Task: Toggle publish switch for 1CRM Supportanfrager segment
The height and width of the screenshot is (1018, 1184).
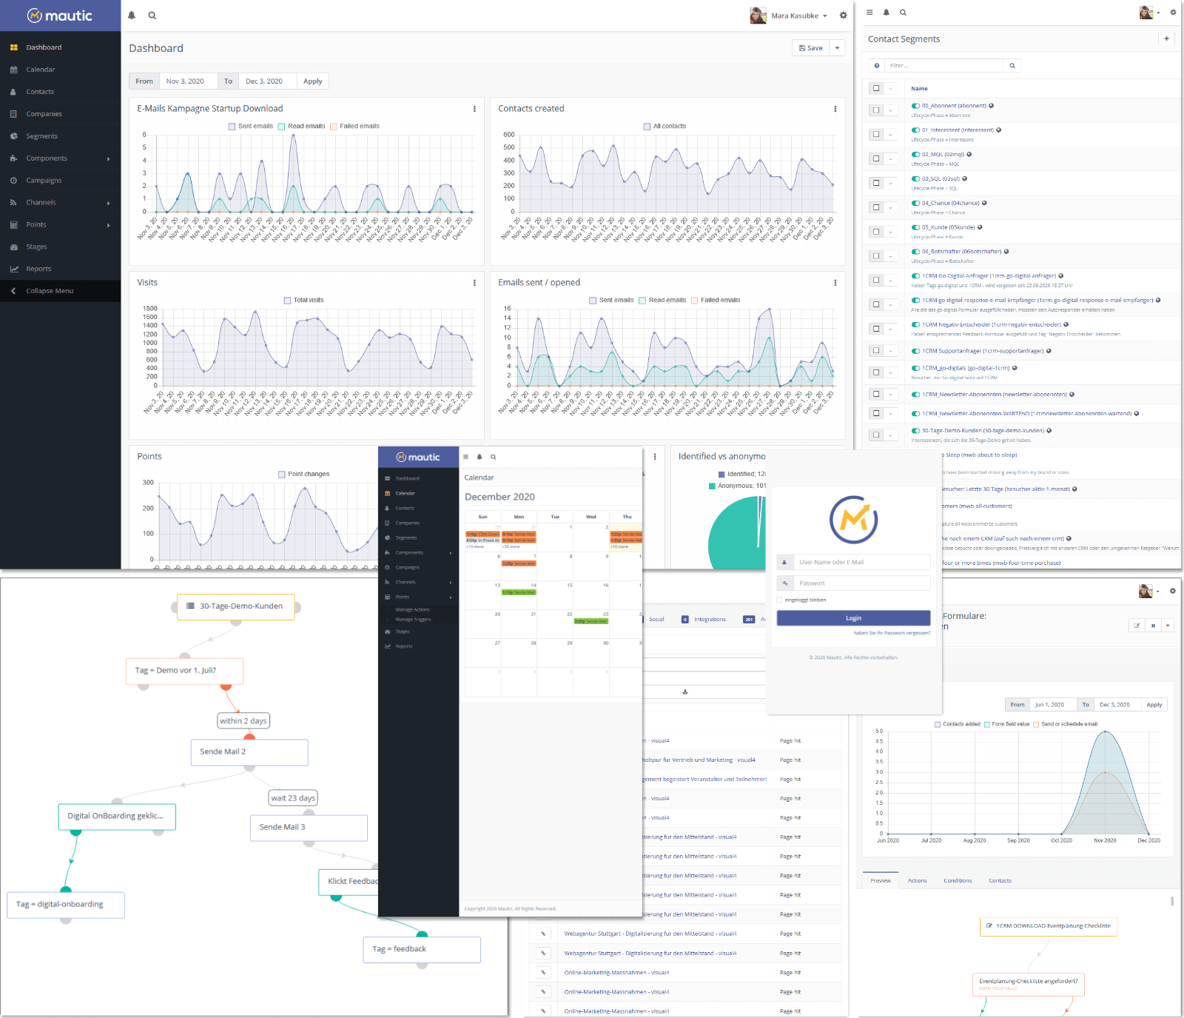Action: 915,351
